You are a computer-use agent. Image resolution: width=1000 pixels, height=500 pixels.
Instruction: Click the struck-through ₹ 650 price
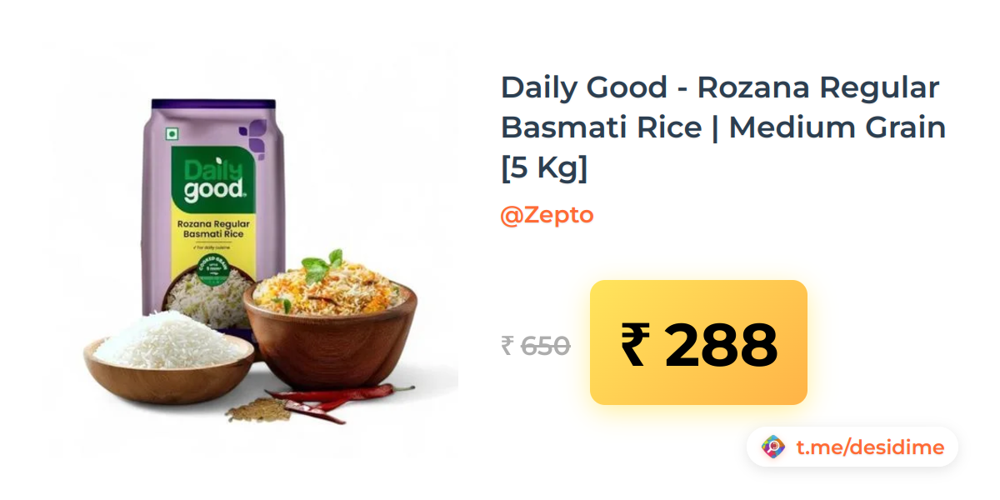click(536, 345)
